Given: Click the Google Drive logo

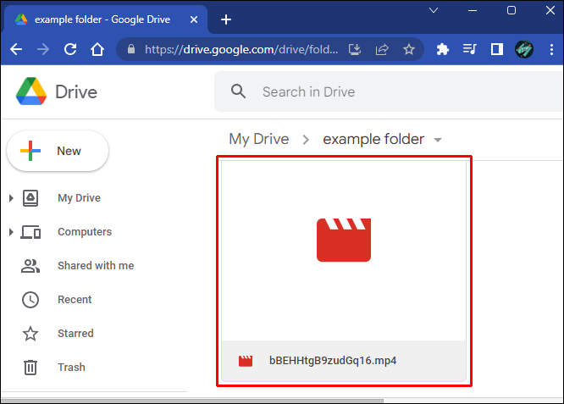Looking at the screenshot, I should point(30,91).
